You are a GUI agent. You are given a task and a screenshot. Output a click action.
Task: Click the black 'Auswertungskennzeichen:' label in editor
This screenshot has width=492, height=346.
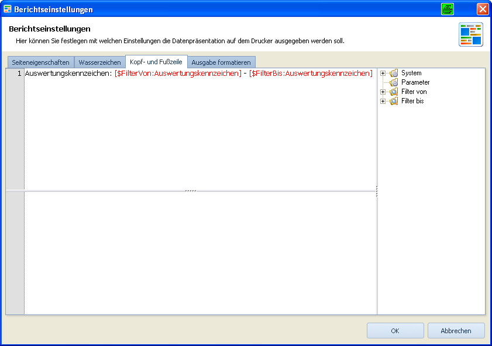[68, 74]
